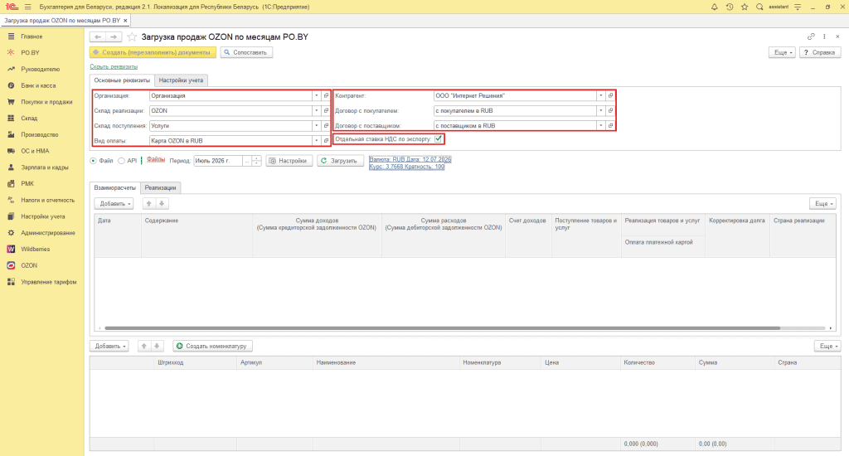This screenshot has width=849, height=456.
Task: Open Вид оплаты field's open-item icon
Action: [x=326, y=141]
